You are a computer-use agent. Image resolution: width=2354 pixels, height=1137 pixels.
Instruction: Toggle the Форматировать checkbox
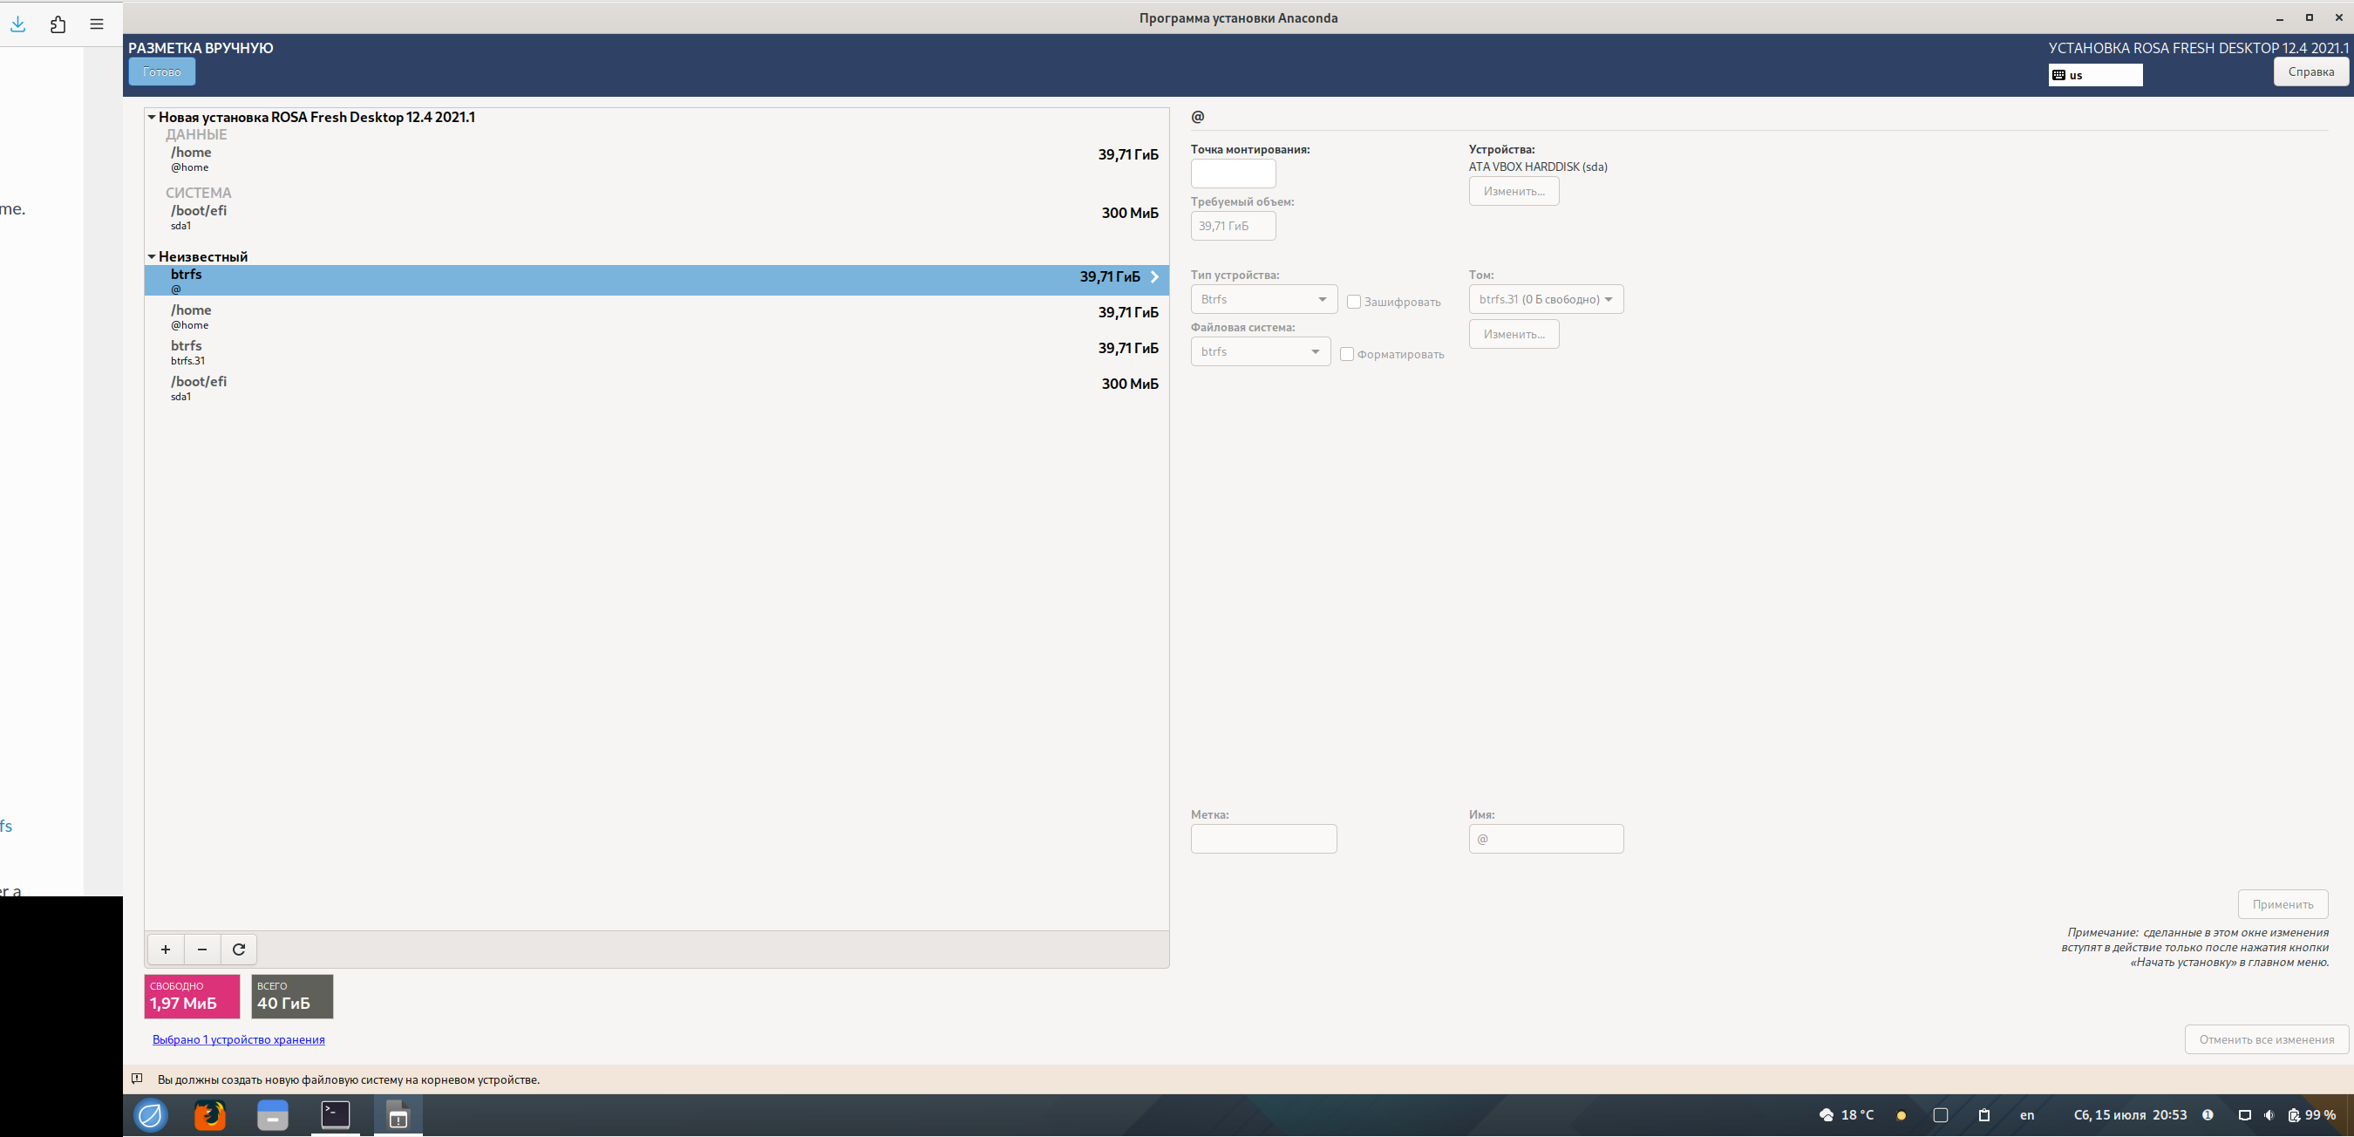1346,354
